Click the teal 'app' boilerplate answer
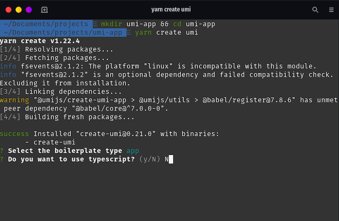This screenshot has width=339, height=221. click(x=133, y=151)
